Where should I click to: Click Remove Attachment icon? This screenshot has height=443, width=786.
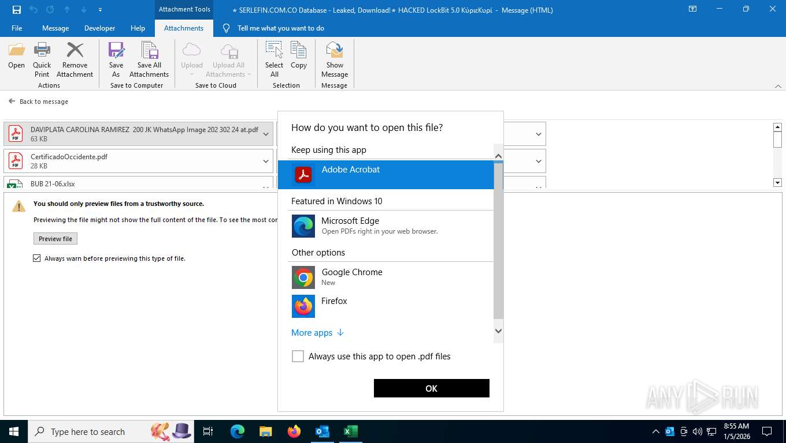pyautogui.click(x=75, y=59)
